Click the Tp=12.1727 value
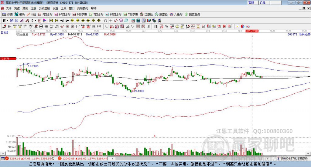Screen dimensions: 311x167 [x=39, y=34]
